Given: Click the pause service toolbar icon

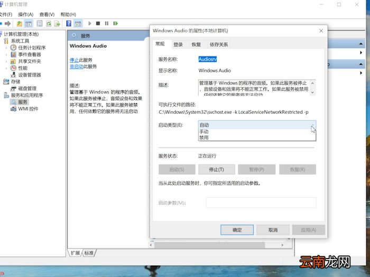Looking at the screenshot, I should [x=107, y=23].
